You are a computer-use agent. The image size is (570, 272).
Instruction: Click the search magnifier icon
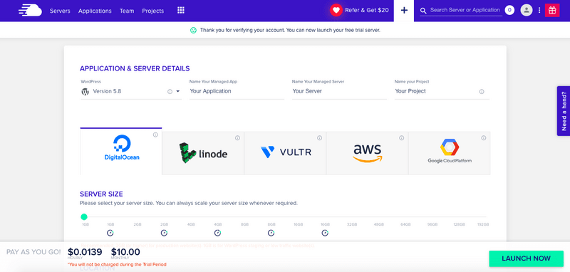point(423,11)
